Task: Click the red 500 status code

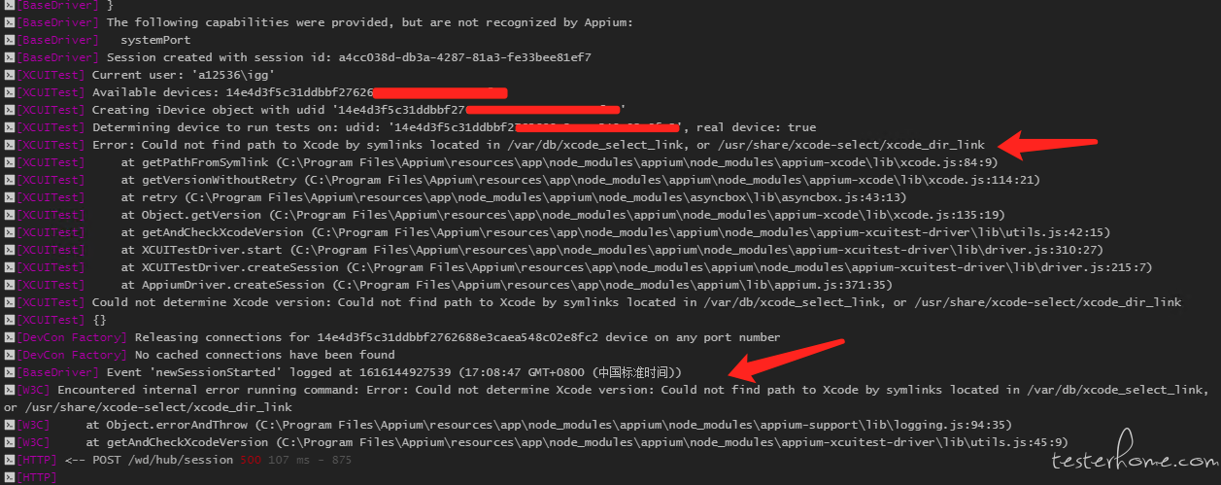Action: (251, 460)
